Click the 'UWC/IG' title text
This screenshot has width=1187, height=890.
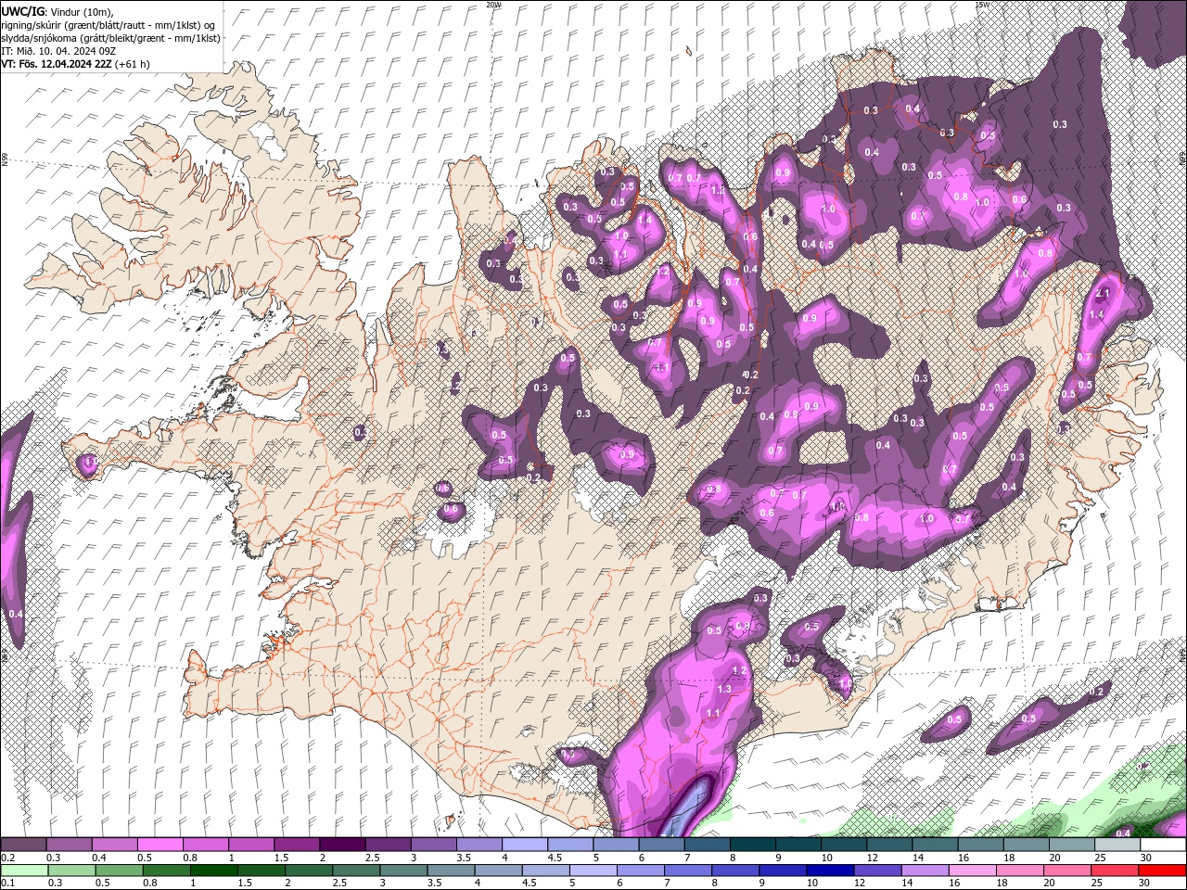pos(24,11)
